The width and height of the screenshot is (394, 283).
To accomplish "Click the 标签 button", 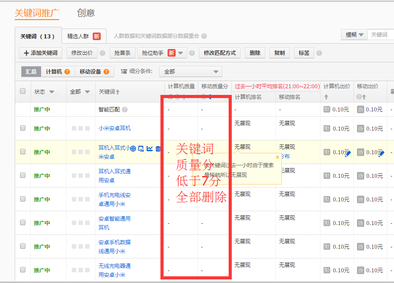I will (304, 53).
